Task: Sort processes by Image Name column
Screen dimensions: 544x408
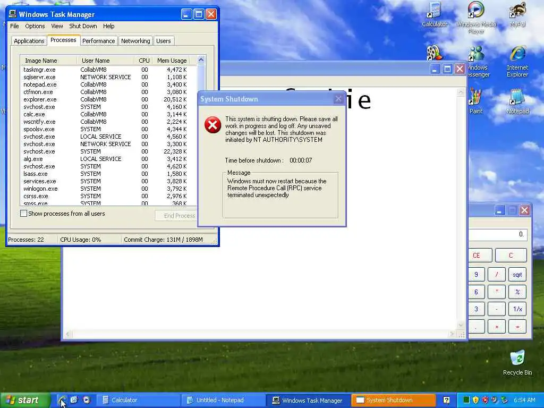Action: tap(48, 61)
